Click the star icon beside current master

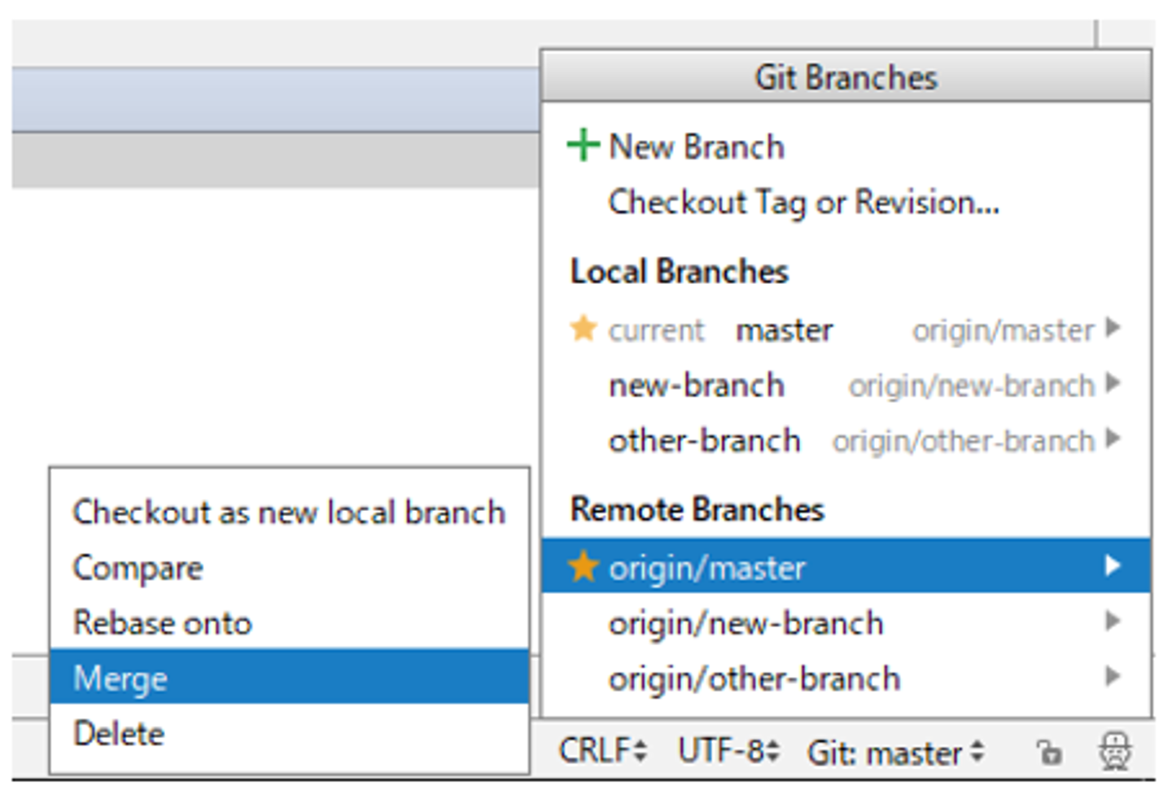coord(584,330)
